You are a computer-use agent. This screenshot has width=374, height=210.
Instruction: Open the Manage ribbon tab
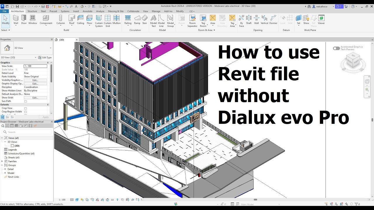tap(156, 11)
